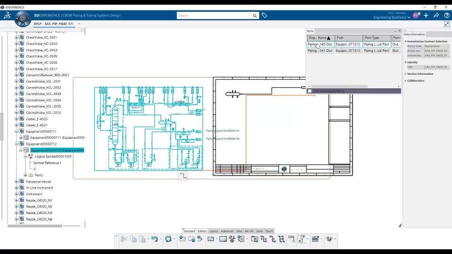
Task: Click the Cut scissors icon
Action: point(124,239)
